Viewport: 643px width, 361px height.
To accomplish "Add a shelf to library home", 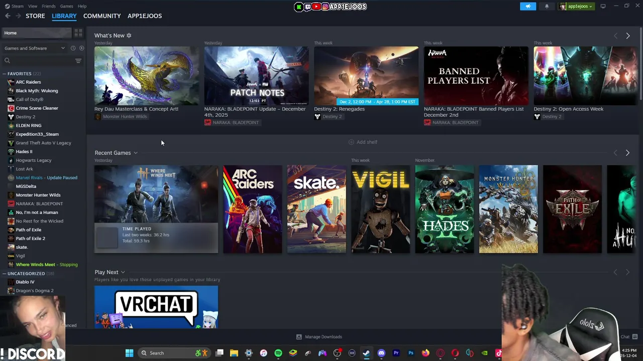I will pyautogui.click(x=363, y=142).
